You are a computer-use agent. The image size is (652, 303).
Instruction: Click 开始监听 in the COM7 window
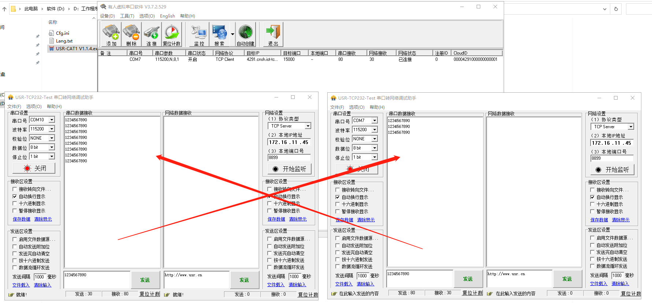coord(612,170)
